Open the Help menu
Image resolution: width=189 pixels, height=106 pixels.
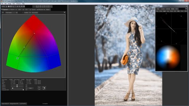point(23,4)
